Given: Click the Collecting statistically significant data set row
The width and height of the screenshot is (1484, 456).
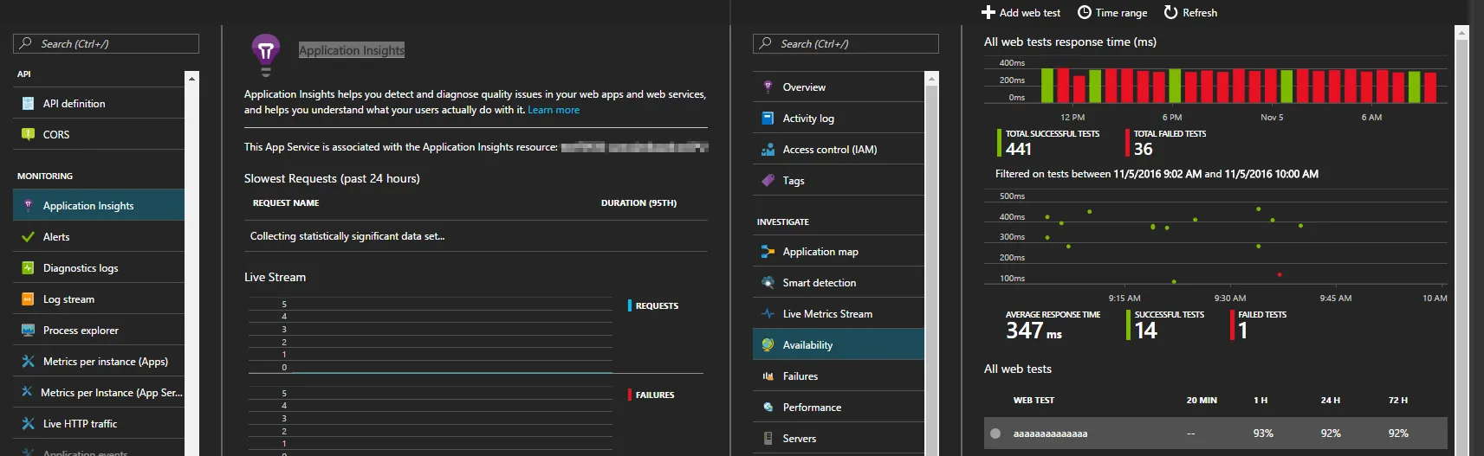Looking at the screenshot, I should tap(476, 236).
